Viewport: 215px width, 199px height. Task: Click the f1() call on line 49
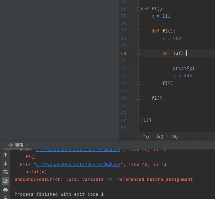[146, 120]
